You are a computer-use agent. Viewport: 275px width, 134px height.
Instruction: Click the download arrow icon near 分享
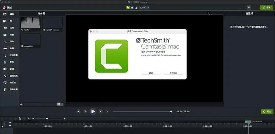coord(249,7)
